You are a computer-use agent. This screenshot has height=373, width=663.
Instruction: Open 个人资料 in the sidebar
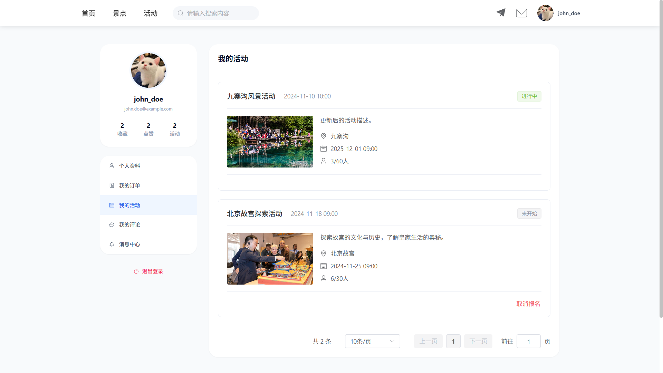[x=129, y=166]
